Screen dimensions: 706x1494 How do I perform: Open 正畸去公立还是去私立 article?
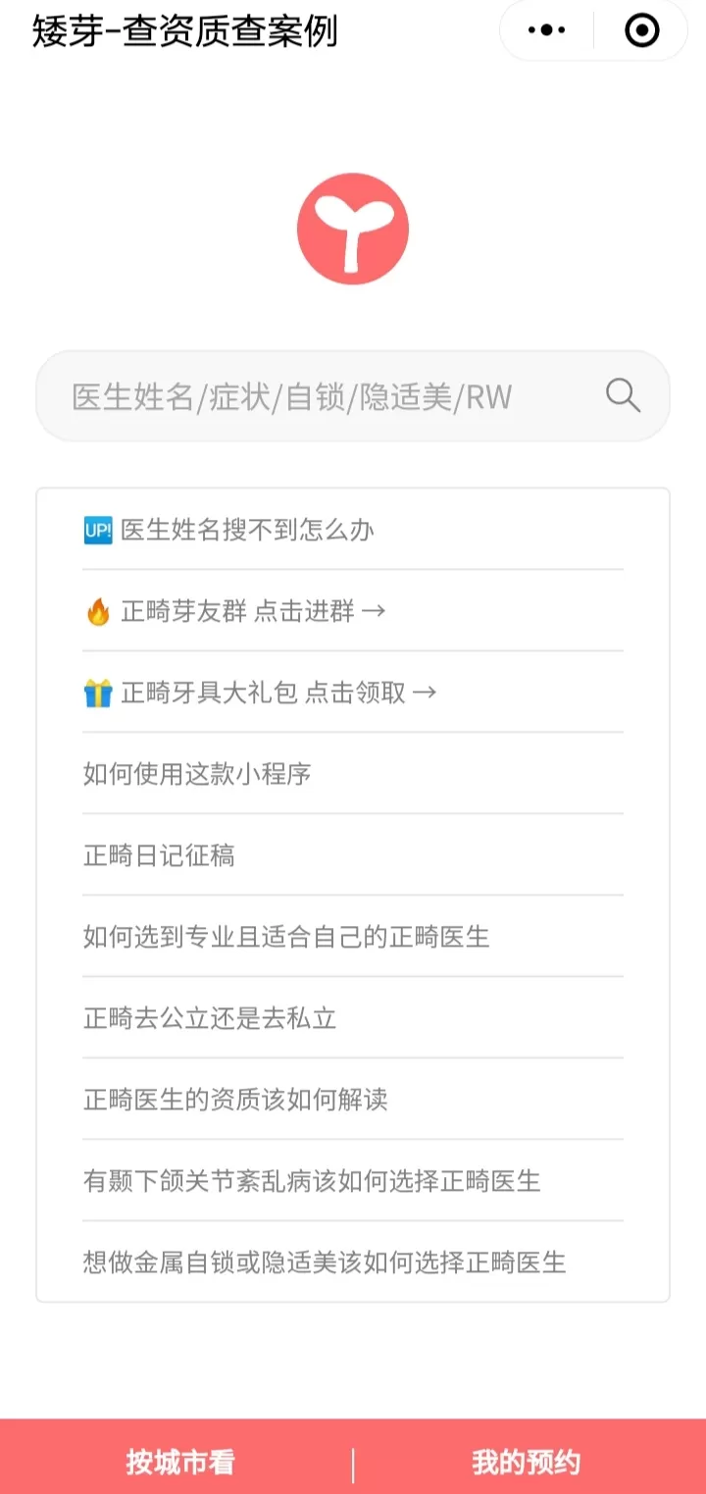[210, 1019]
